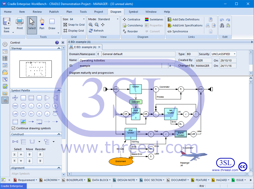Pick the AND symbol from the palette

15,106
